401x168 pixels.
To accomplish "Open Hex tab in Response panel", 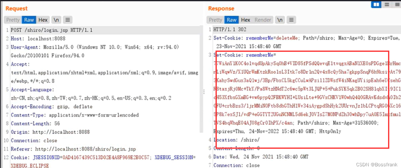I will [x=246, y=20].
